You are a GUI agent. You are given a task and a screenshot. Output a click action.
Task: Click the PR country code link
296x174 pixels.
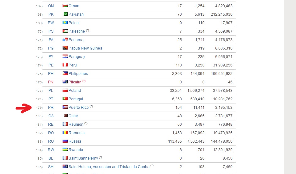tap(51, 108)
